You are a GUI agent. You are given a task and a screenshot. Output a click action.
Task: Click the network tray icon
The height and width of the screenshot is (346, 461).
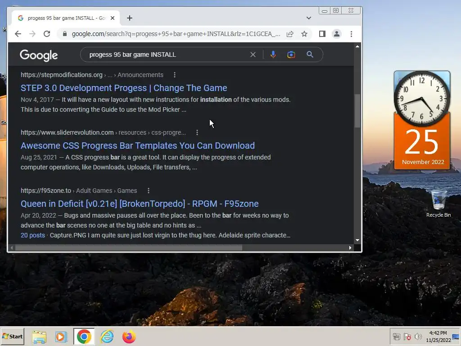tap(397, 337)
